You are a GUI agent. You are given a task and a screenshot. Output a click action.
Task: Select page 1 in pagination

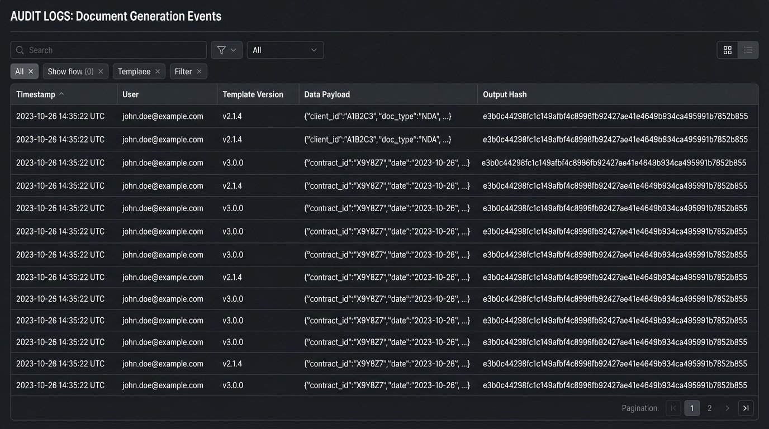point(691,408)
